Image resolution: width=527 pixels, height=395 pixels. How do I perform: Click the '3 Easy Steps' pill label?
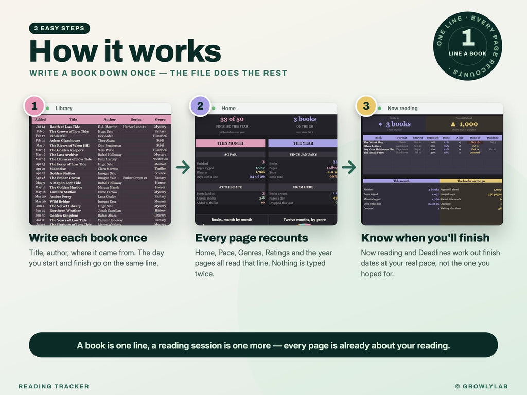click(60, 28)
